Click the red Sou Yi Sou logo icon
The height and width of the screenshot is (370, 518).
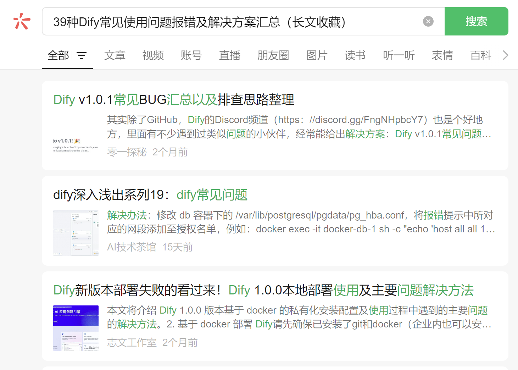(22, 21)
